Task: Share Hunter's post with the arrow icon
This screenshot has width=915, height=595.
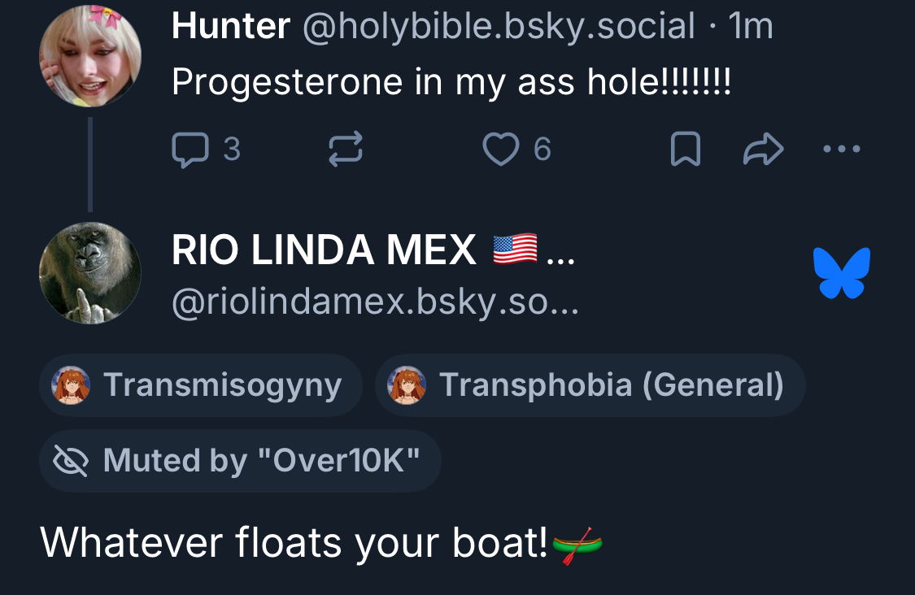Action: tap(764, 150)
